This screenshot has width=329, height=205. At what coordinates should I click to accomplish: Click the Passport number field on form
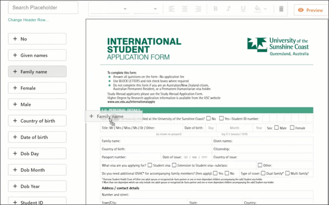click(x=131, y=157)
